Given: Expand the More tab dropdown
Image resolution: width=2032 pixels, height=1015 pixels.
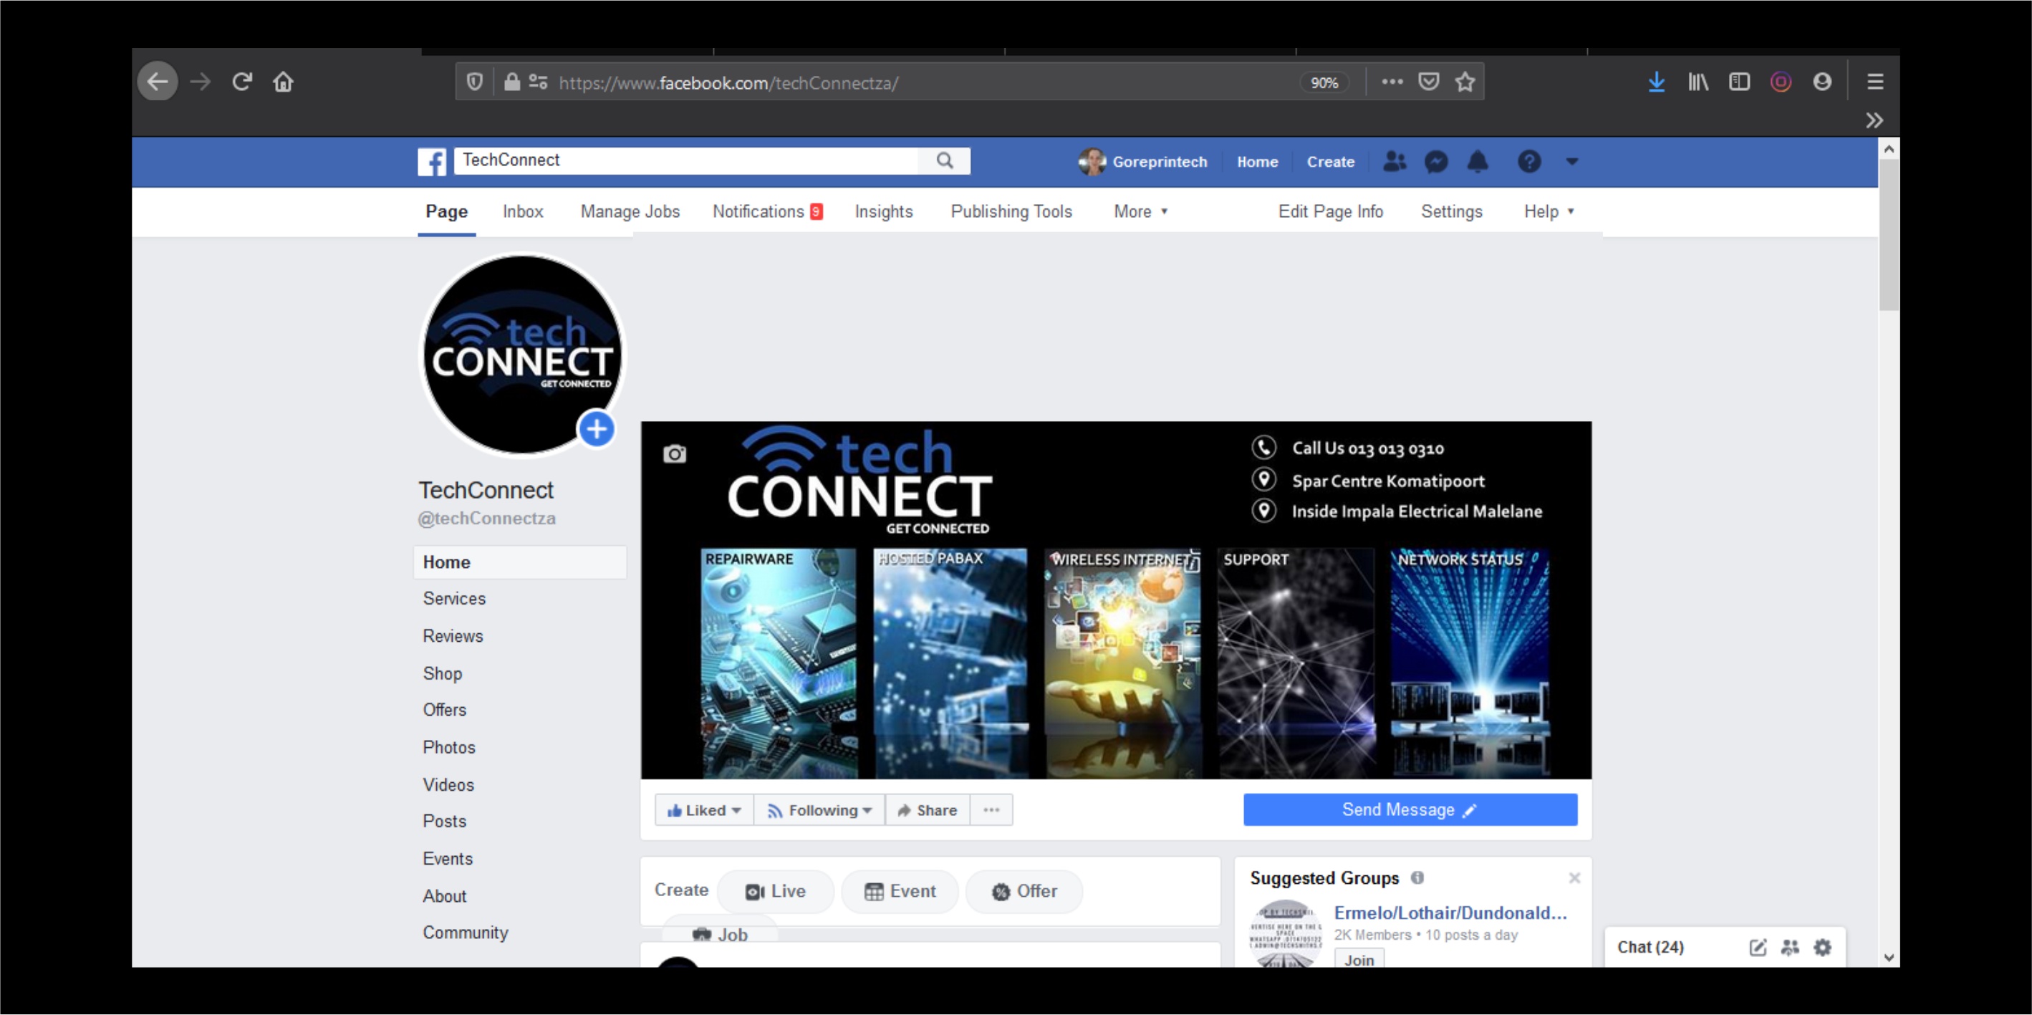Looking at the screenshot, I should 1141,211.
